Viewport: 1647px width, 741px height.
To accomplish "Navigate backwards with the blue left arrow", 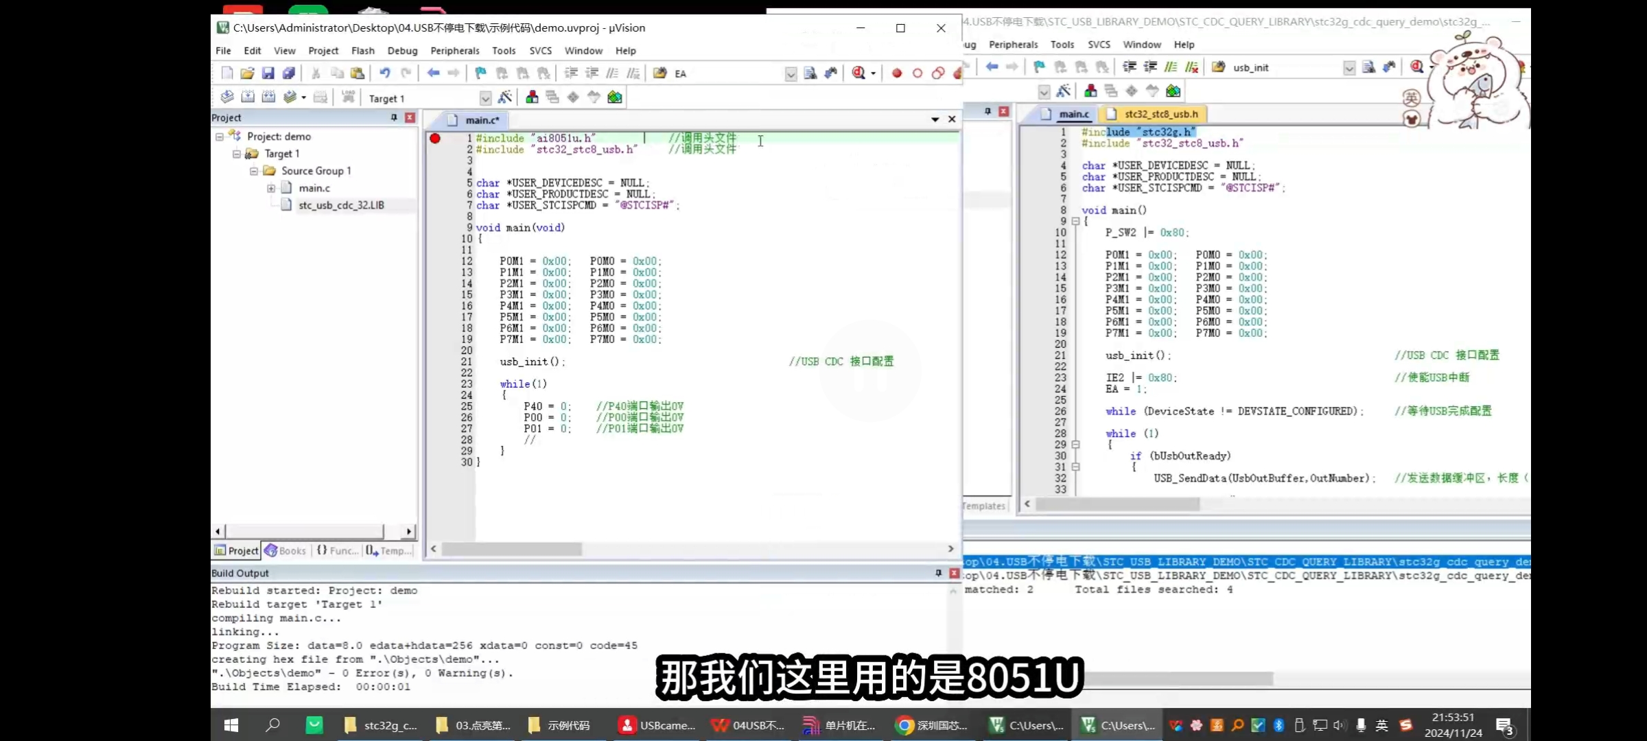I will [x=433, y=73].
